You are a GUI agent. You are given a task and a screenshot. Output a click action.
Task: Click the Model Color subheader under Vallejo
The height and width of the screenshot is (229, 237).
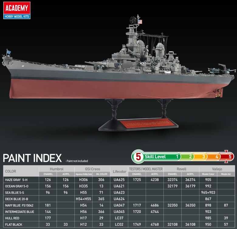pyautogui.click(x=208, y=174)
